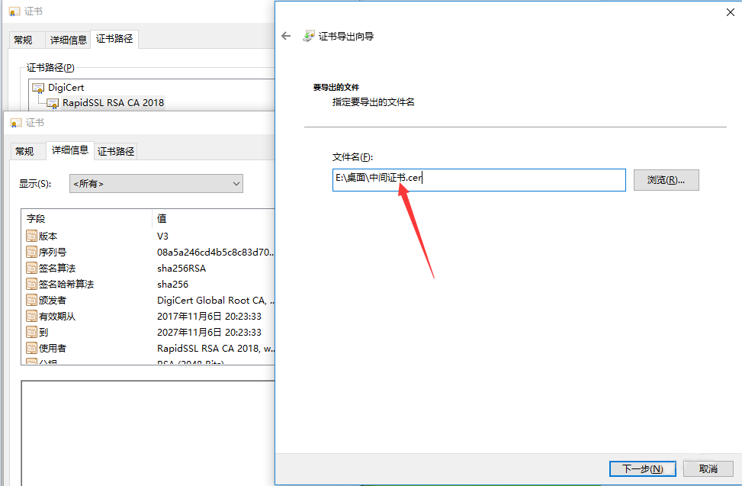
Task: Select the DigiCert root certificate node
Action: point(66,87)
